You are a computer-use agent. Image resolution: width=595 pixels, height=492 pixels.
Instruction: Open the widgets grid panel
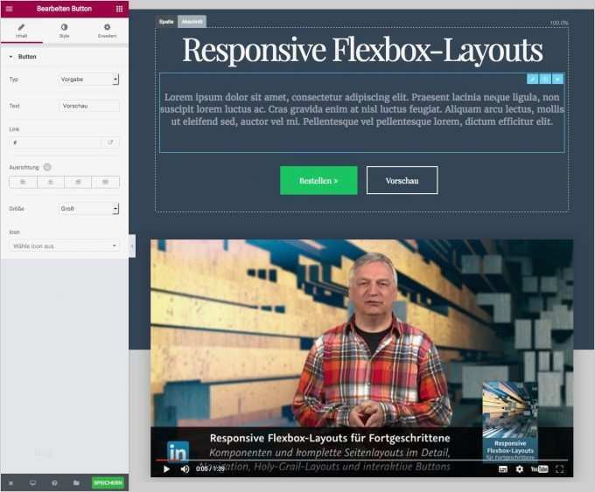tap(119, 9)
